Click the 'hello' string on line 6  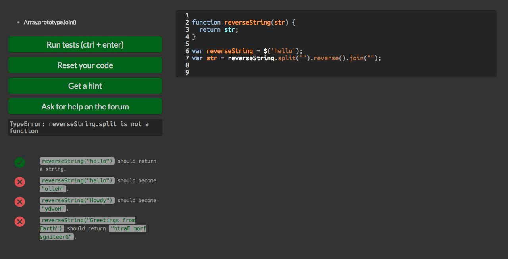click(x=283, y=51)
